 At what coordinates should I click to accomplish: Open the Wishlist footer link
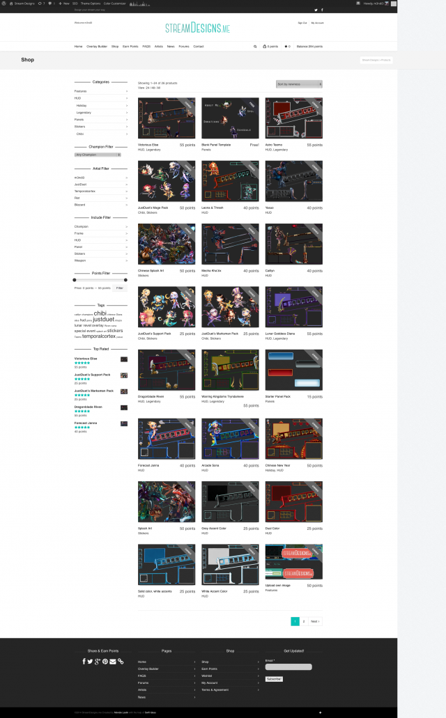point(207,676)
